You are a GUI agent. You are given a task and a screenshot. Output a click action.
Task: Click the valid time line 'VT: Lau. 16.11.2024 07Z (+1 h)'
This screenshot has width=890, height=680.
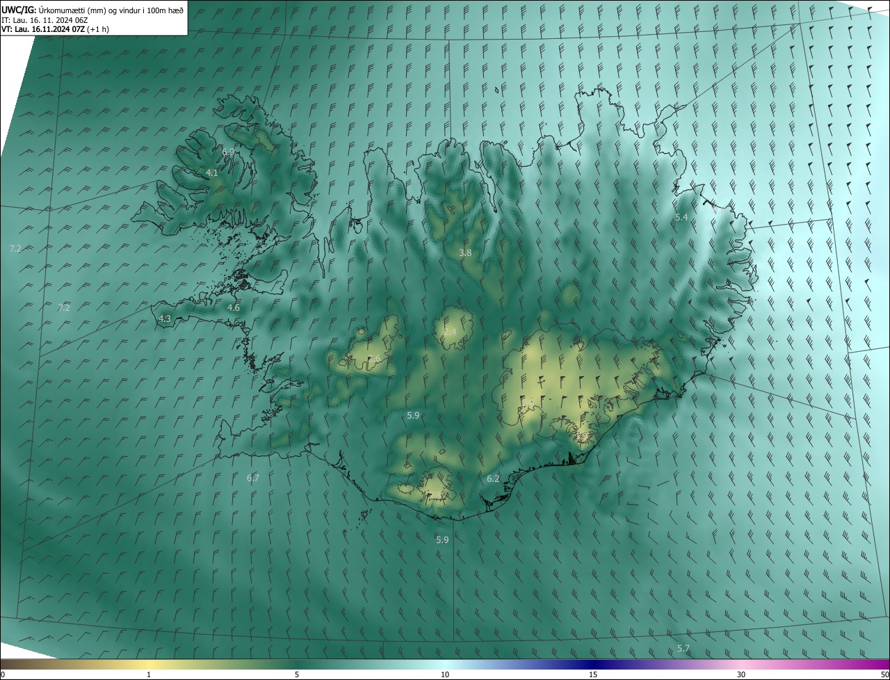[x=55, y=29]
